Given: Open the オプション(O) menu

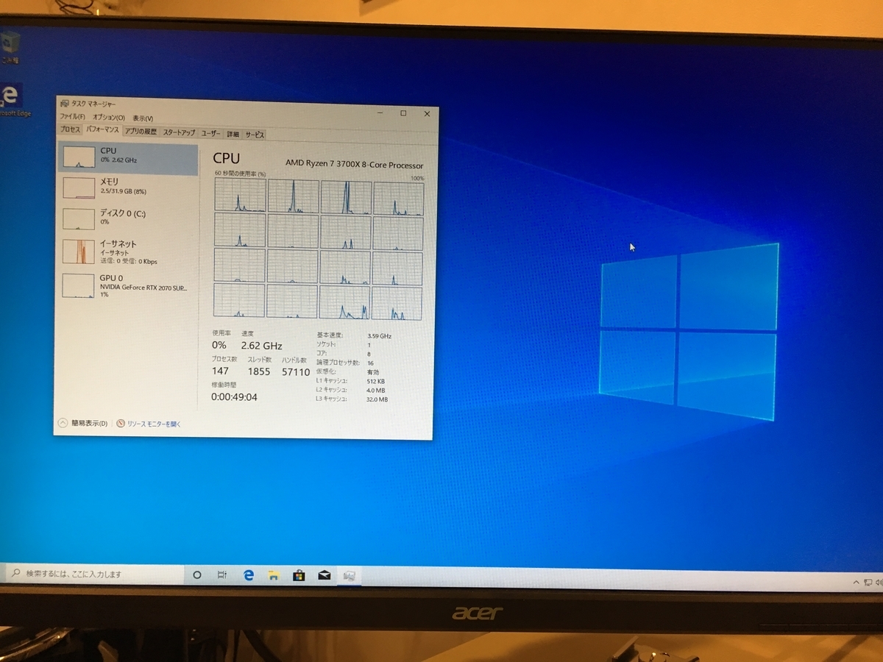Looking at the screenshot, I should click(109, 118).
